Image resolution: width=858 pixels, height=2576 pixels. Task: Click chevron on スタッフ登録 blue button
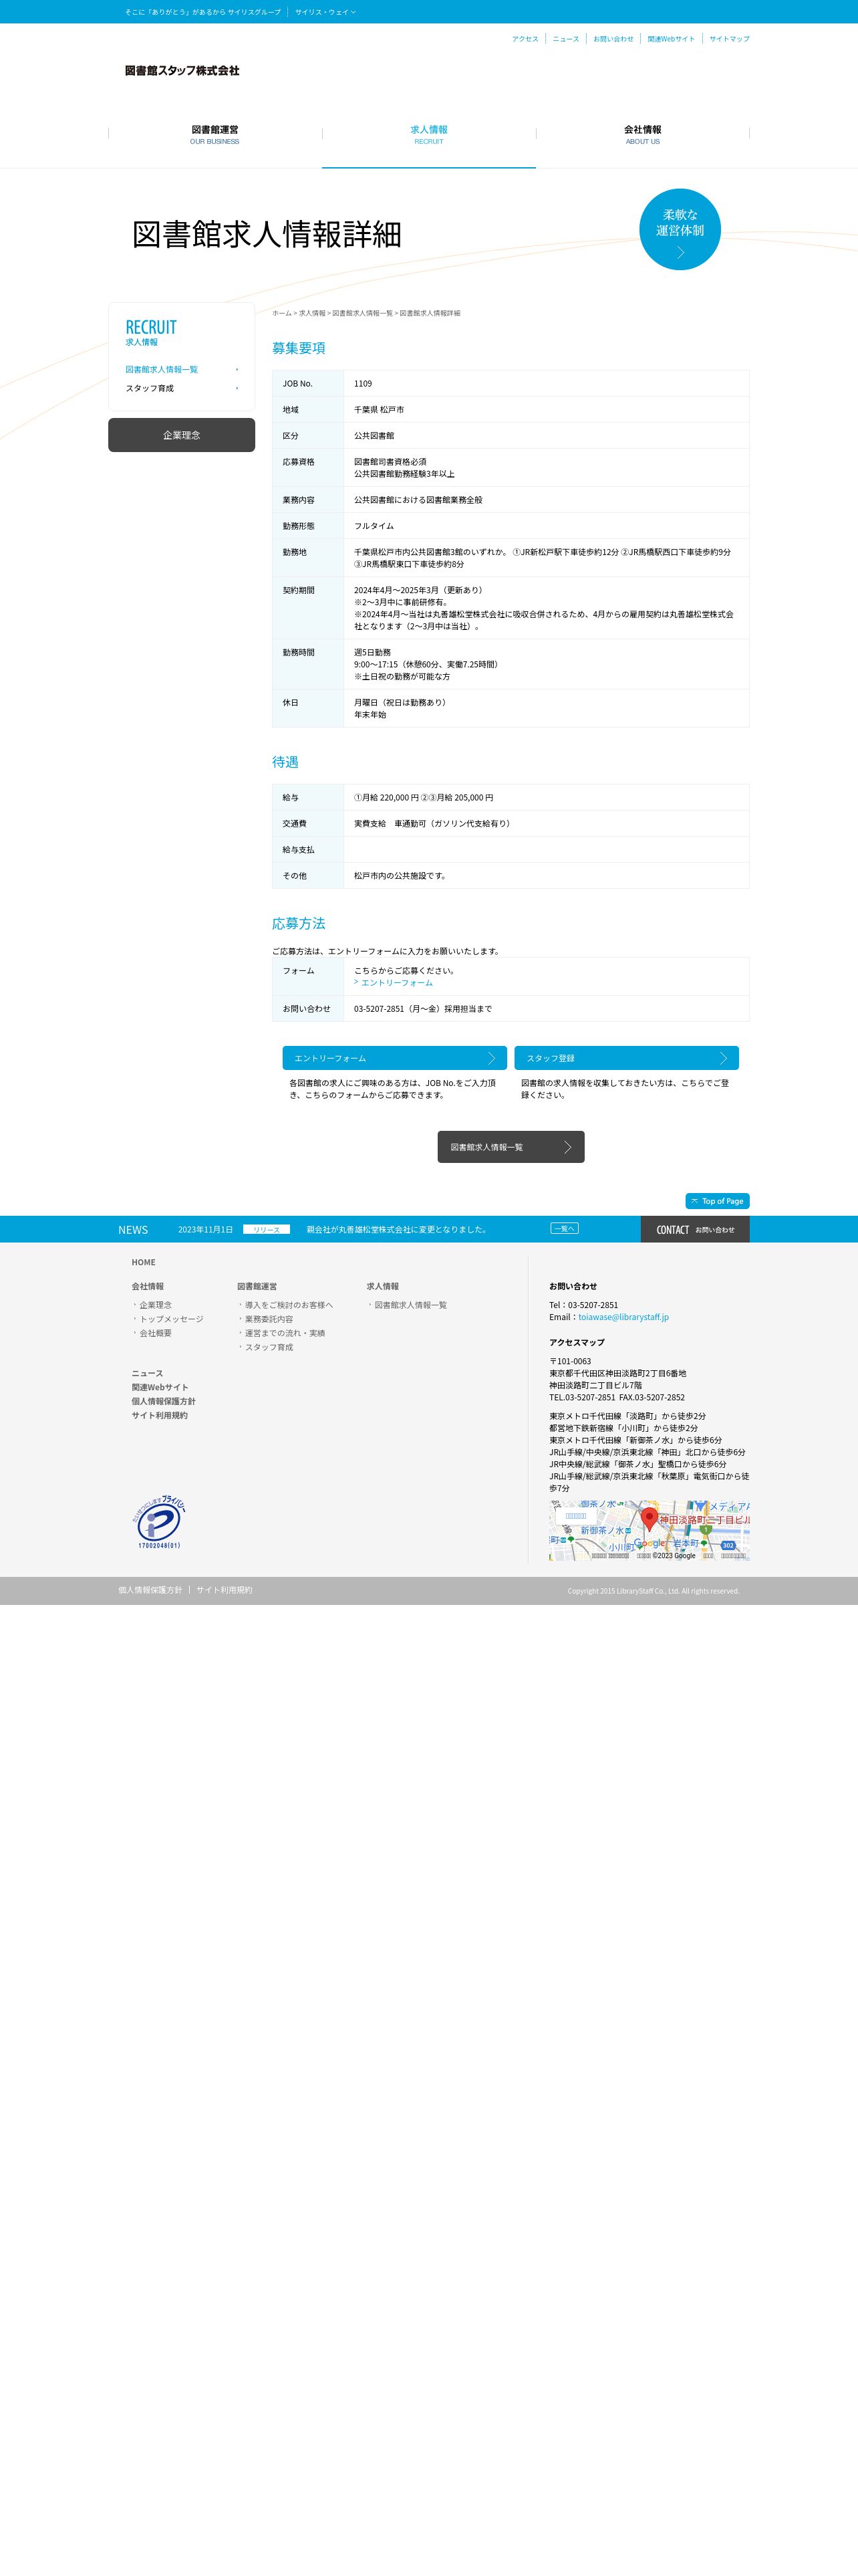[723, 1058]
